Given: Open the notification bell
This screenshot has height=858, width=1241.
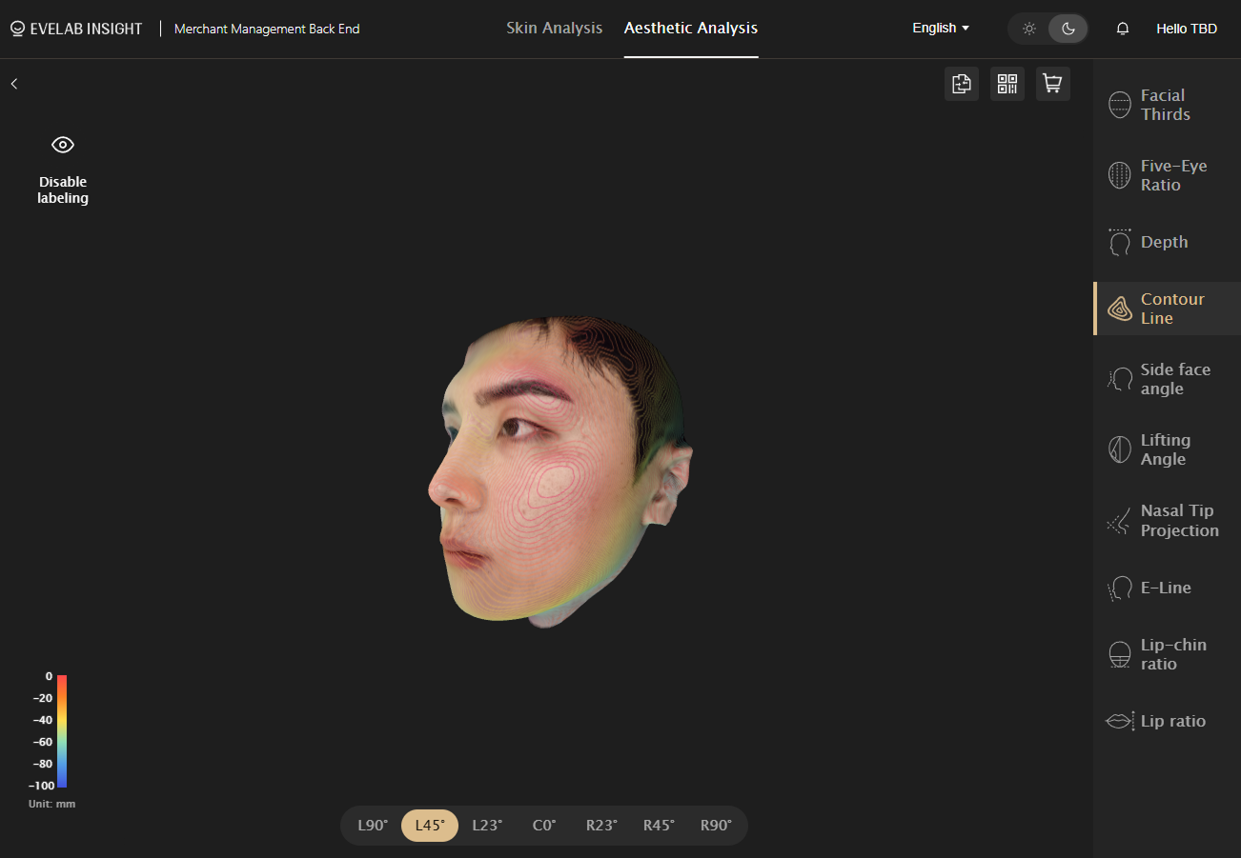Looking at the screenshot, I should point(1123,29).
